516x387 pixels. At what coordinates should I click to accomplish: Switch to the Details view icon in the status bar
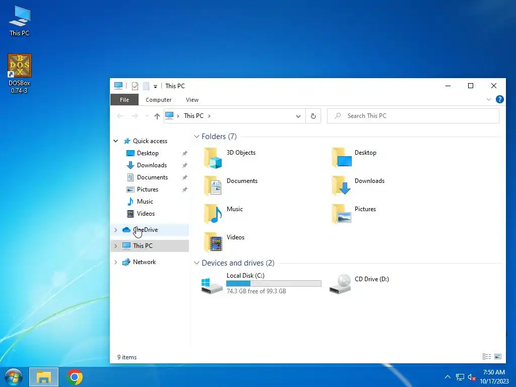[487, 357]
